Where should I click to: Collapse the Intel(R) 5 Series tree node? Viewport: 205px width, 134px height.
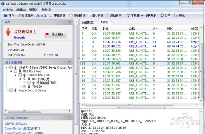[x=6, y=67]
